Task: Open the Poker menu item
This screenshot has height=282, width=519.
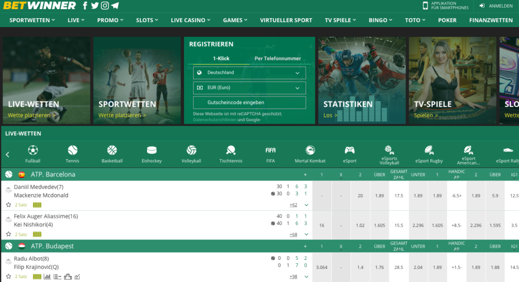Action: pyautogui.click(x=447, y=20)
